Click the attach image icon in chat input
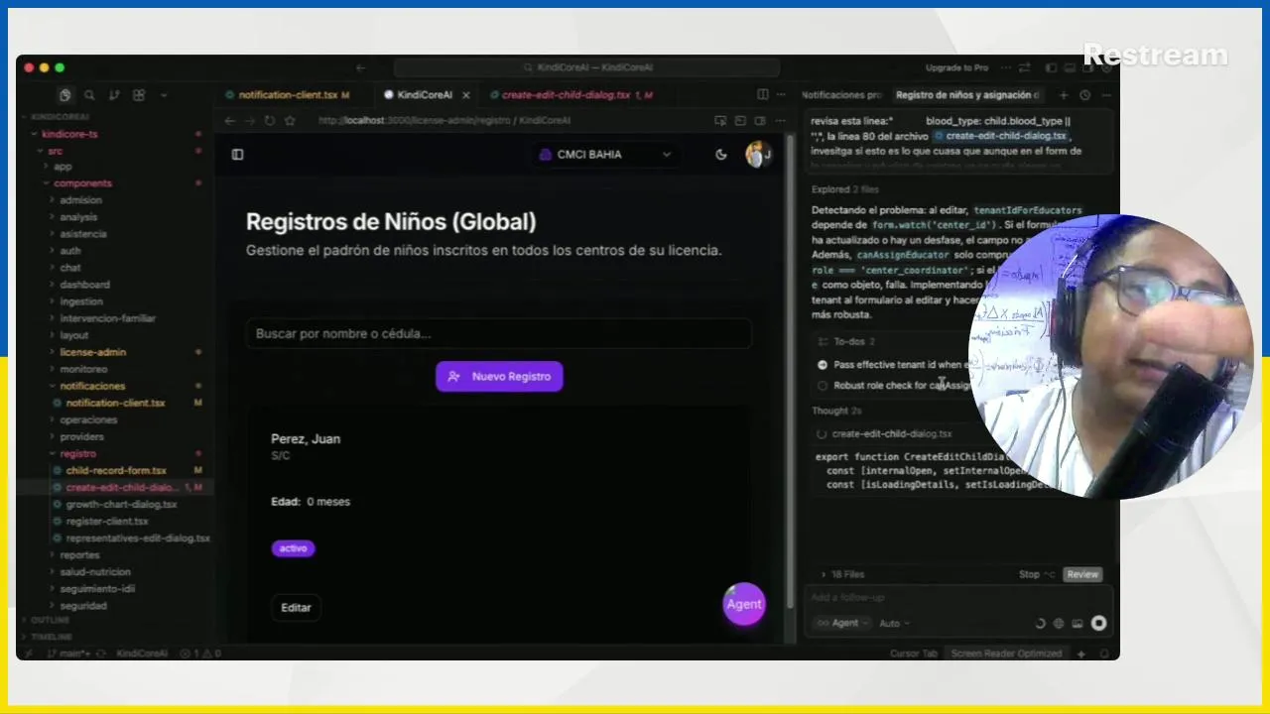Image resolution: width=1270 pixels, height=714 pixels. point(1078,623)
